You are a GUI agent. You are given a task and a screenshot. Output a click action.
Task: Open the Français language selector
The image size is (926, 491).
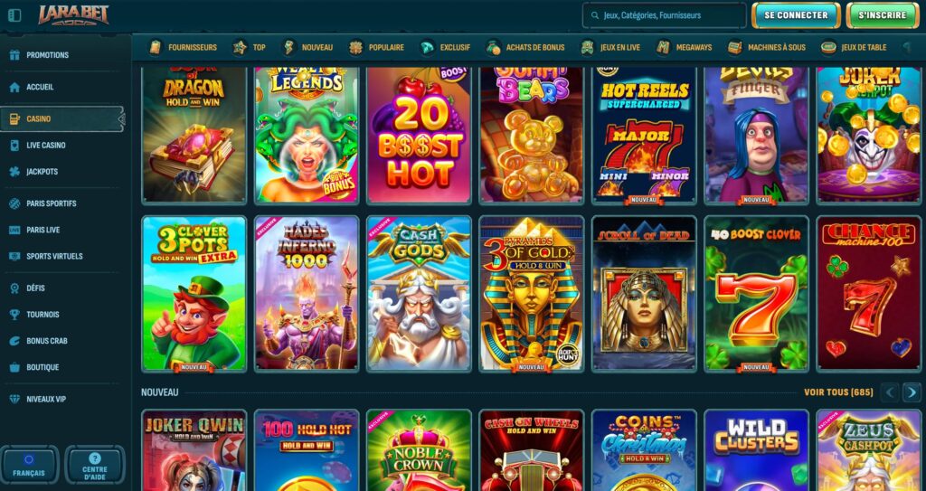[29, 465]
